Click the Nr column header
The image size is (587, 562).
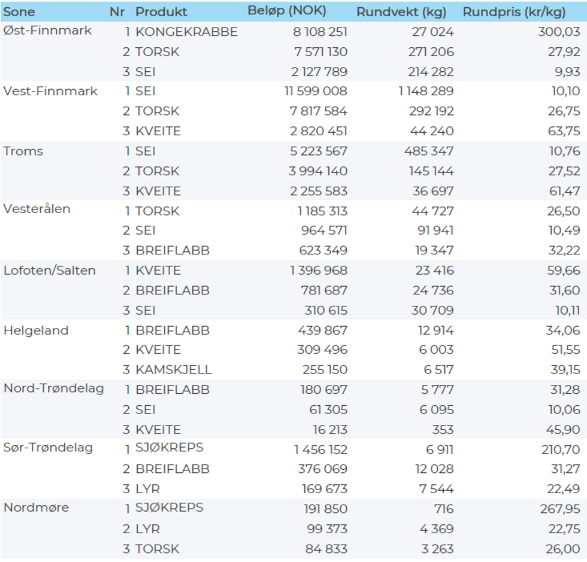117,11
